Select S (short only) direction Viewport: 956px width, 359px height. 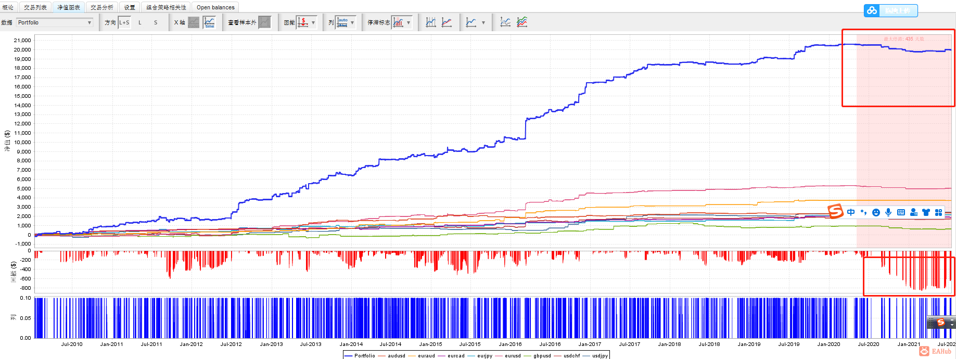(x=156, y=22)
